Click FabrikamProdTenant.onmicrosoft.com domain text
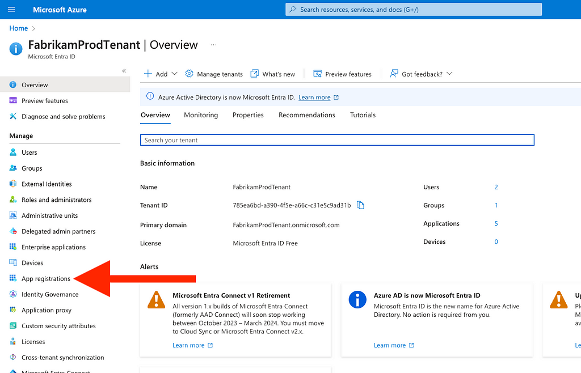Image resolution: width=581 pixels, height=373 pixels. 286,225
